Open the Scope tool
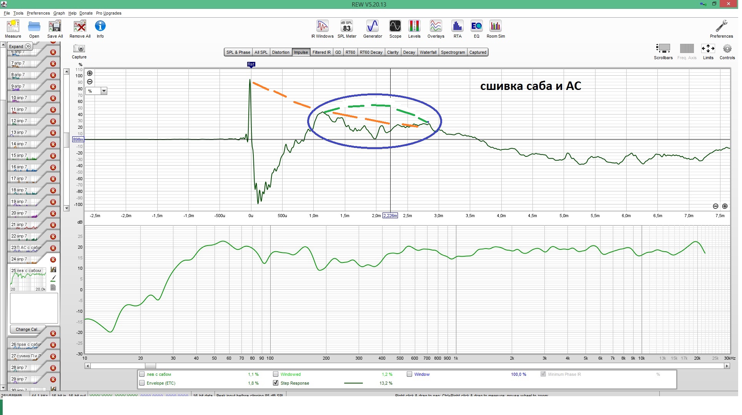This screenshot has width=742, height=415. point(395,29)
